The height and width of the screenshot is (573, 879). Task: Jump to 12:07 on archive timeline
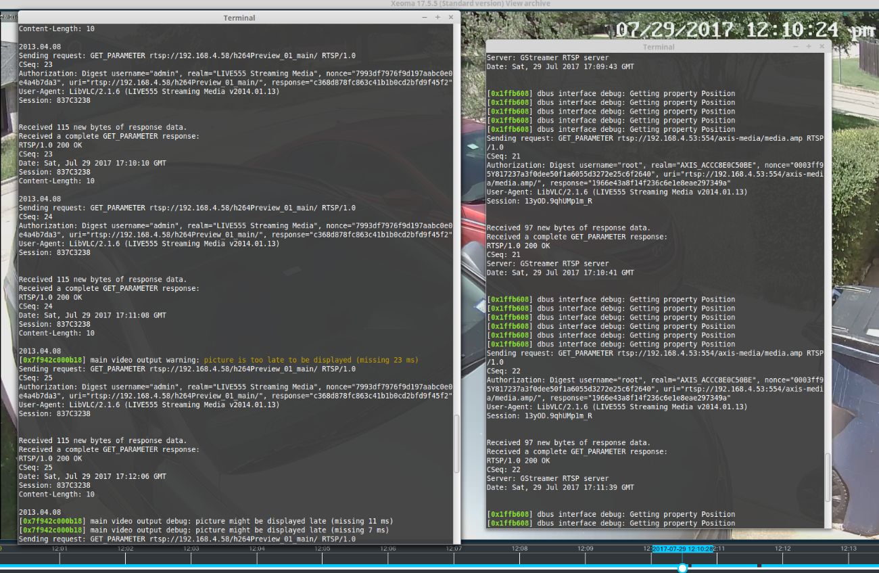tap(453, 549)
